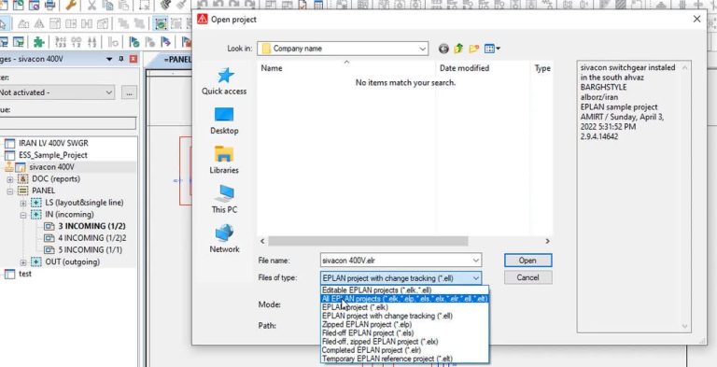Browse Network location
Image resolution: width=717 pixels, height=367 pixels.
click(x=224, y=239)
